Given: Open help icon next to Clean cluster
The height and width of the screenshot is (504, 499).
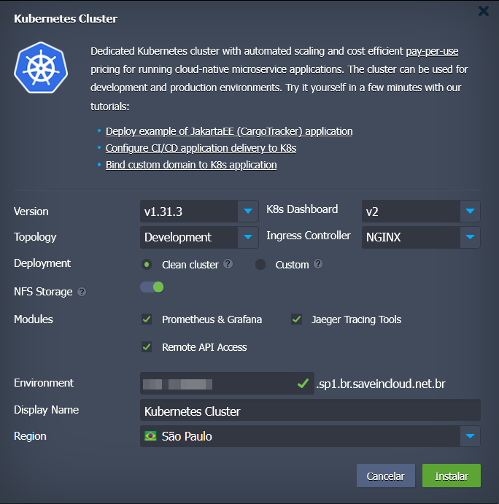Looking at the screenshot, I should 228,264.
